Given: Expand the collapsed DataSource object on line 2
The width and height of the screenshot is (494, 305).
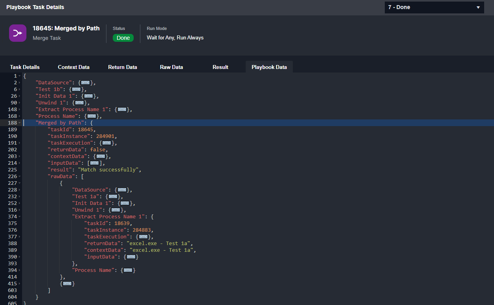Looking at the screenshot, I should (x=86, y=83).
